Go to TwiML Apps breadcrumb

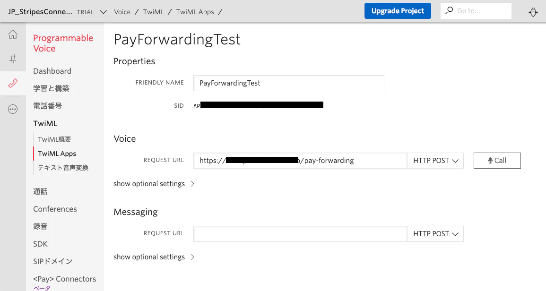[195, 12]
